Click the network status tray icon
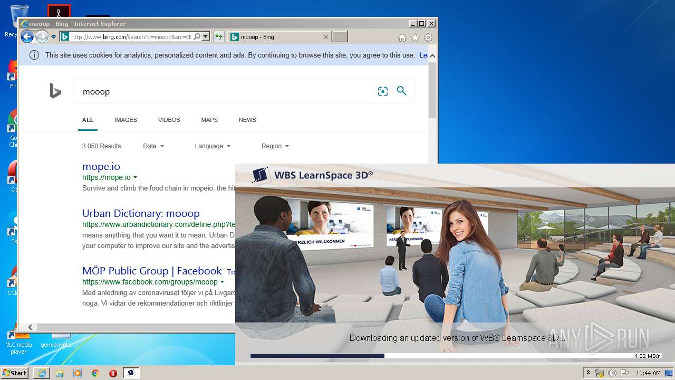Viewport: 675px width, 380px height. tap(600, 373)
